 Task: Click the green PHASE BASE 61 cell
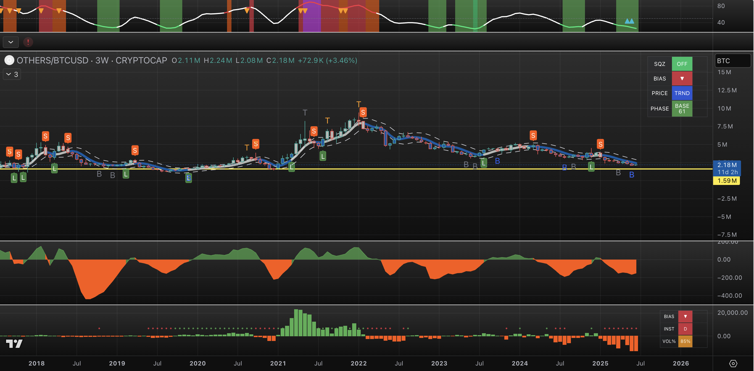682,109
